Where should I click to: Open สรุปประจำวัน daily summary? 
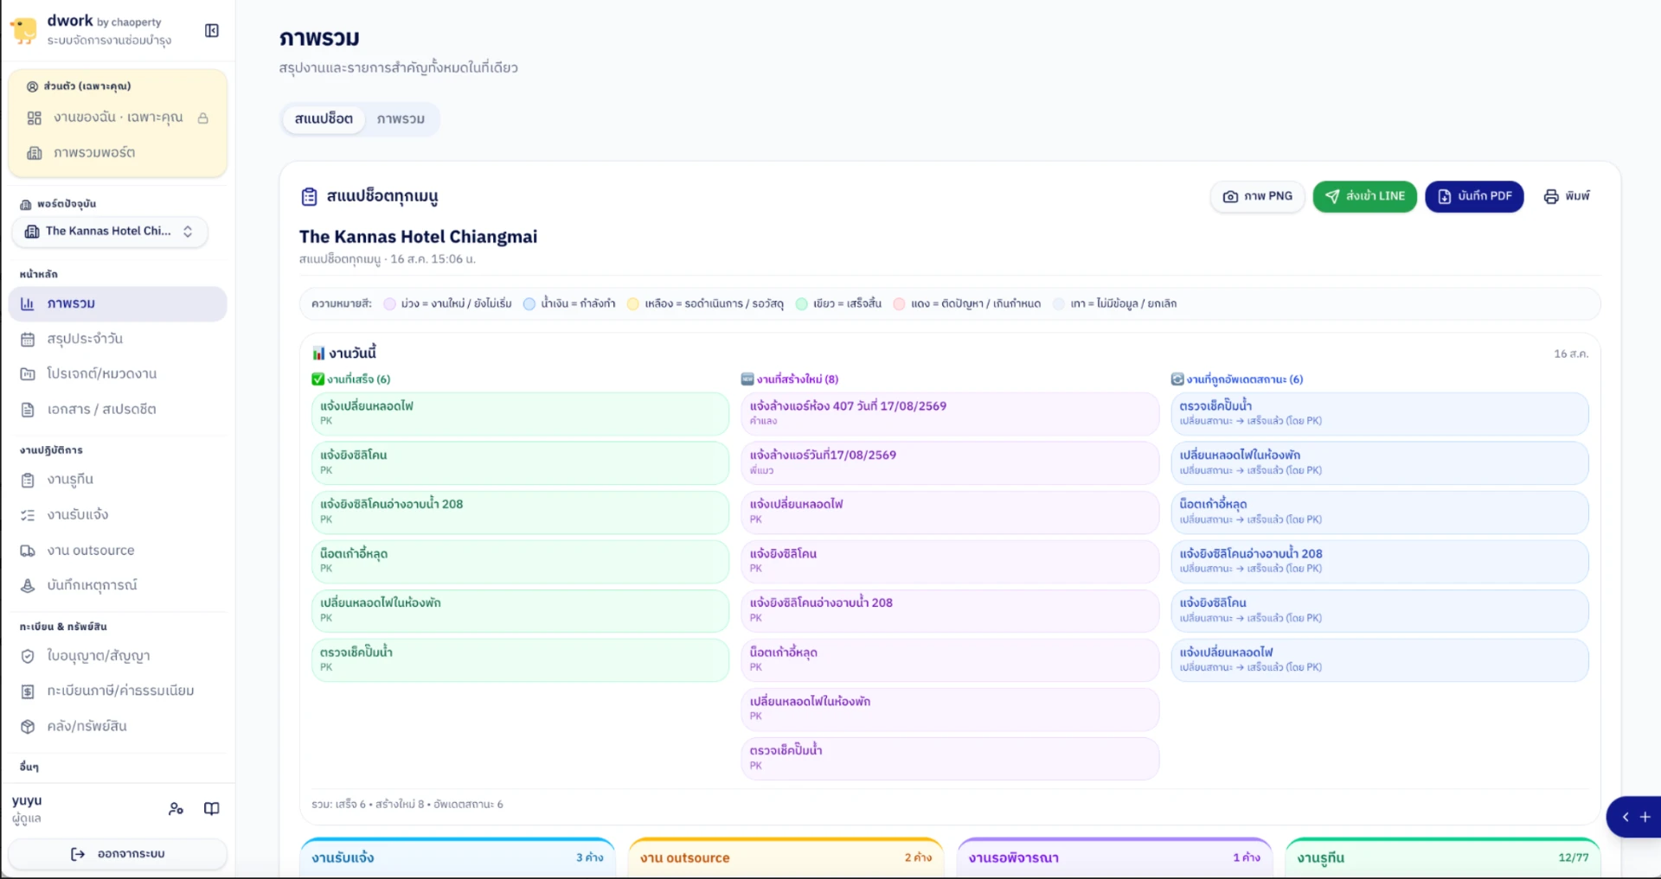[118, 339]
